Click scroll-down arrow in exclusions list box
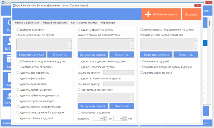Viewport: 214px width, 128px height. pyautogui.click(x=70, y=49)
